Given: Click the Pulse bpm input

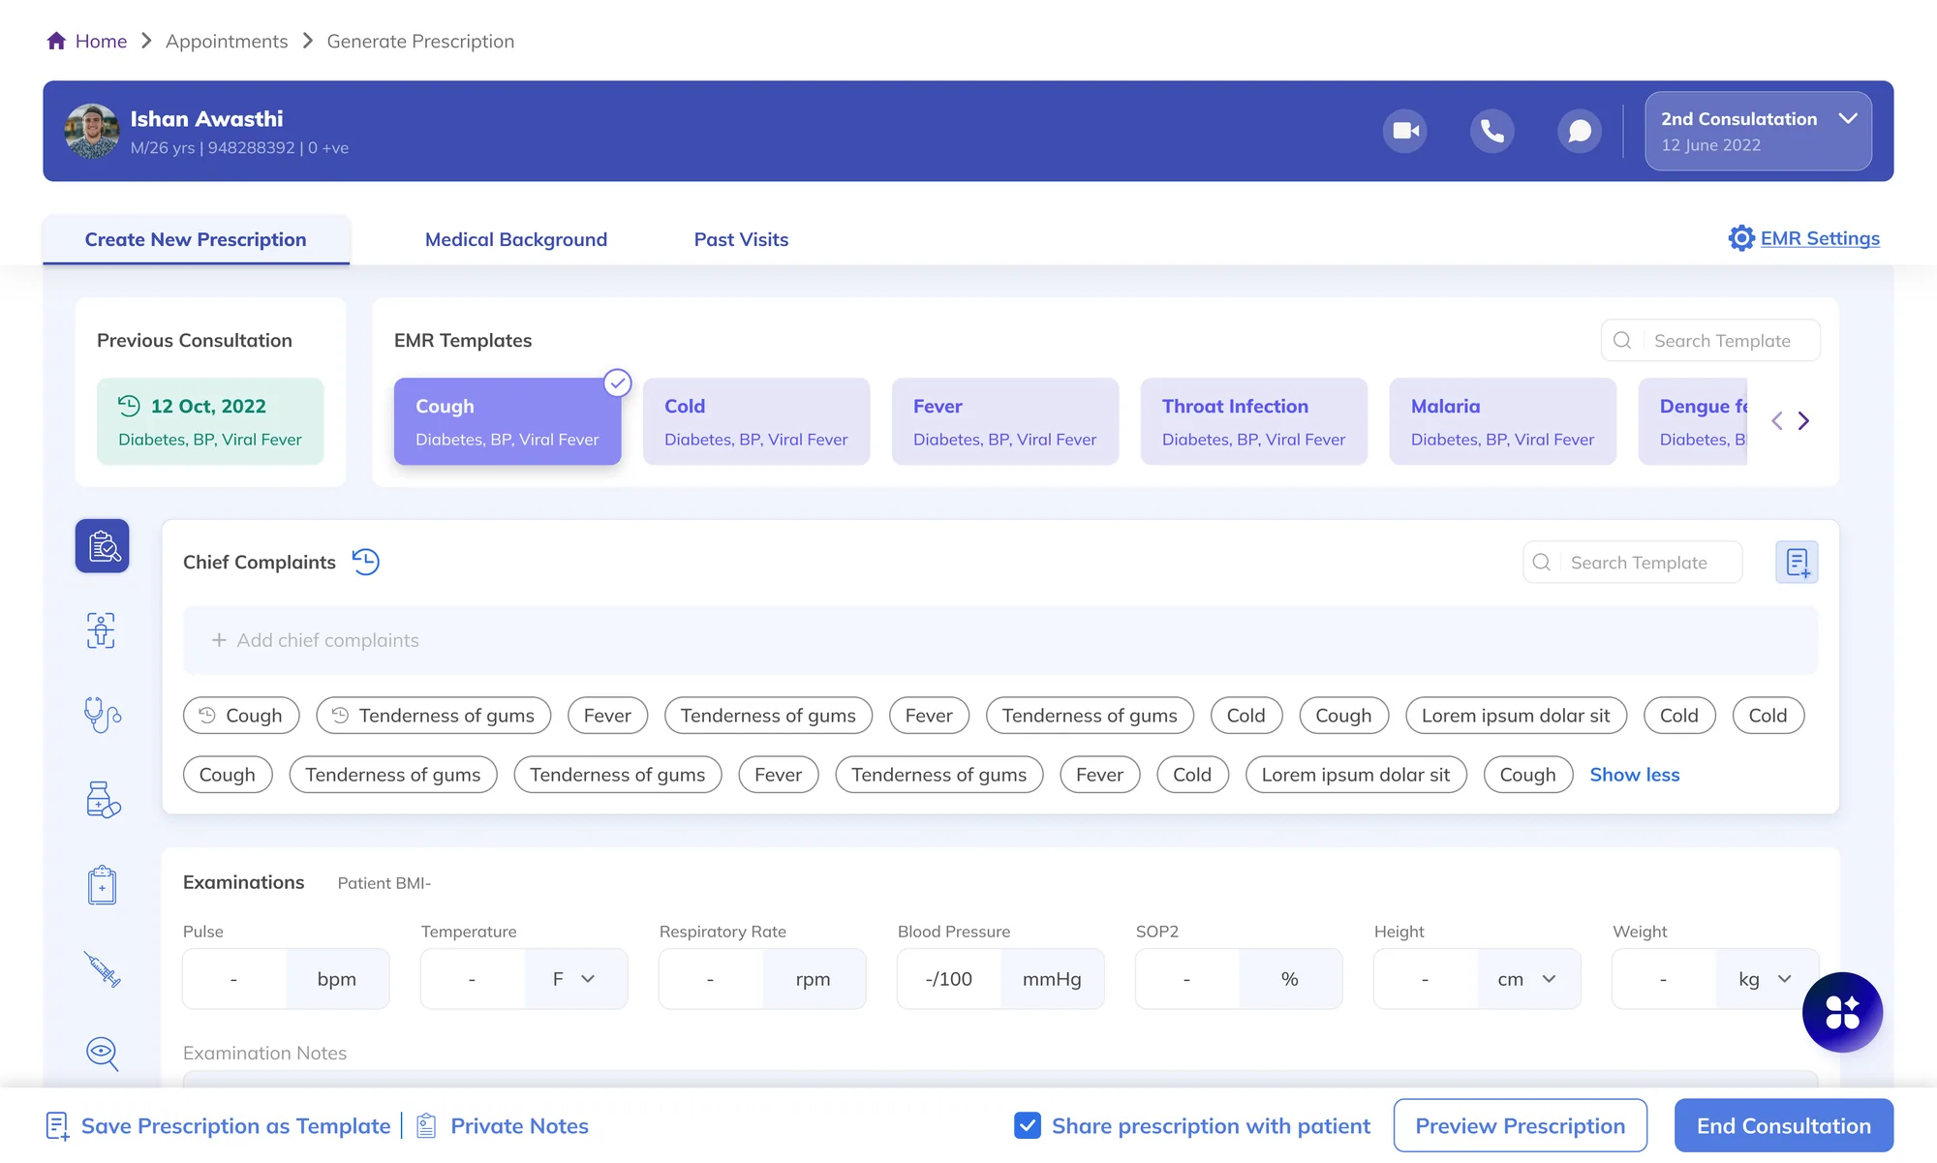Looking at the screenshot, I should [x=234, y=979].
